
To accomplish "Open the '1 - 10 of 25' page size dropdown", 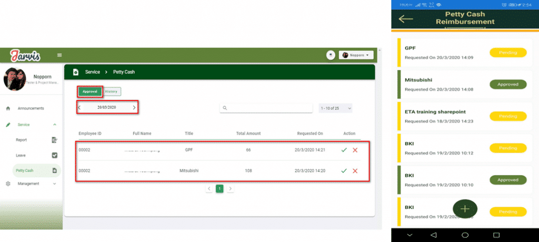I will tap(335, 108).
